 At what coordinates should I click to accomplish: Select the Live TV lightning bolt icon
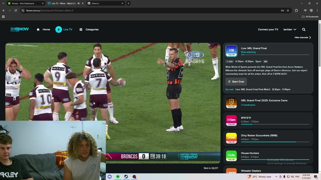coord(59,29)
